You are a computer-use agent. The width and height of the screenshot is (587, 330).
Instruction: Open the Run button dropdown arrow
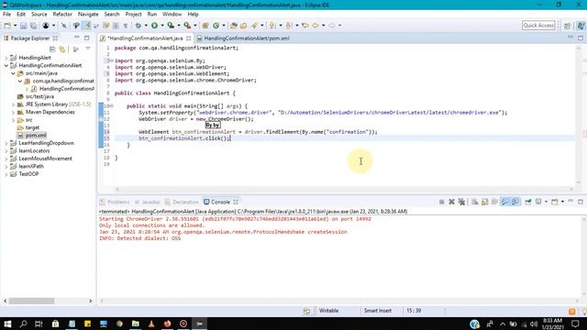pyautogui.click(x=162, y=26)
